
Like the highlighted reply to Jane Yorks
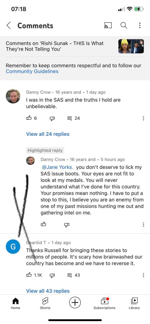(x=43, y=224)
